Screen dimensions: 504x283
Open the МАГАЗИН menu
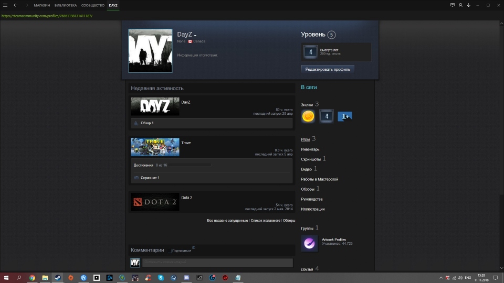coord(42,5)
